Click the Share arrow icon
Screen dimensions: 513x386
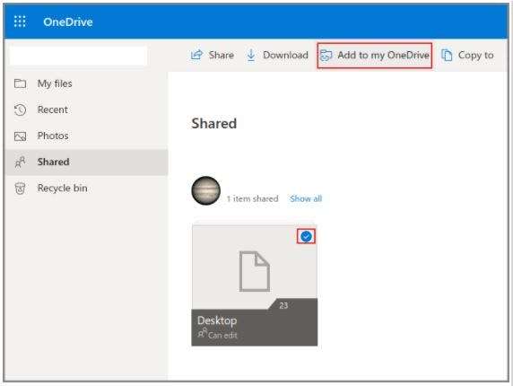click(x=196, y=55)
